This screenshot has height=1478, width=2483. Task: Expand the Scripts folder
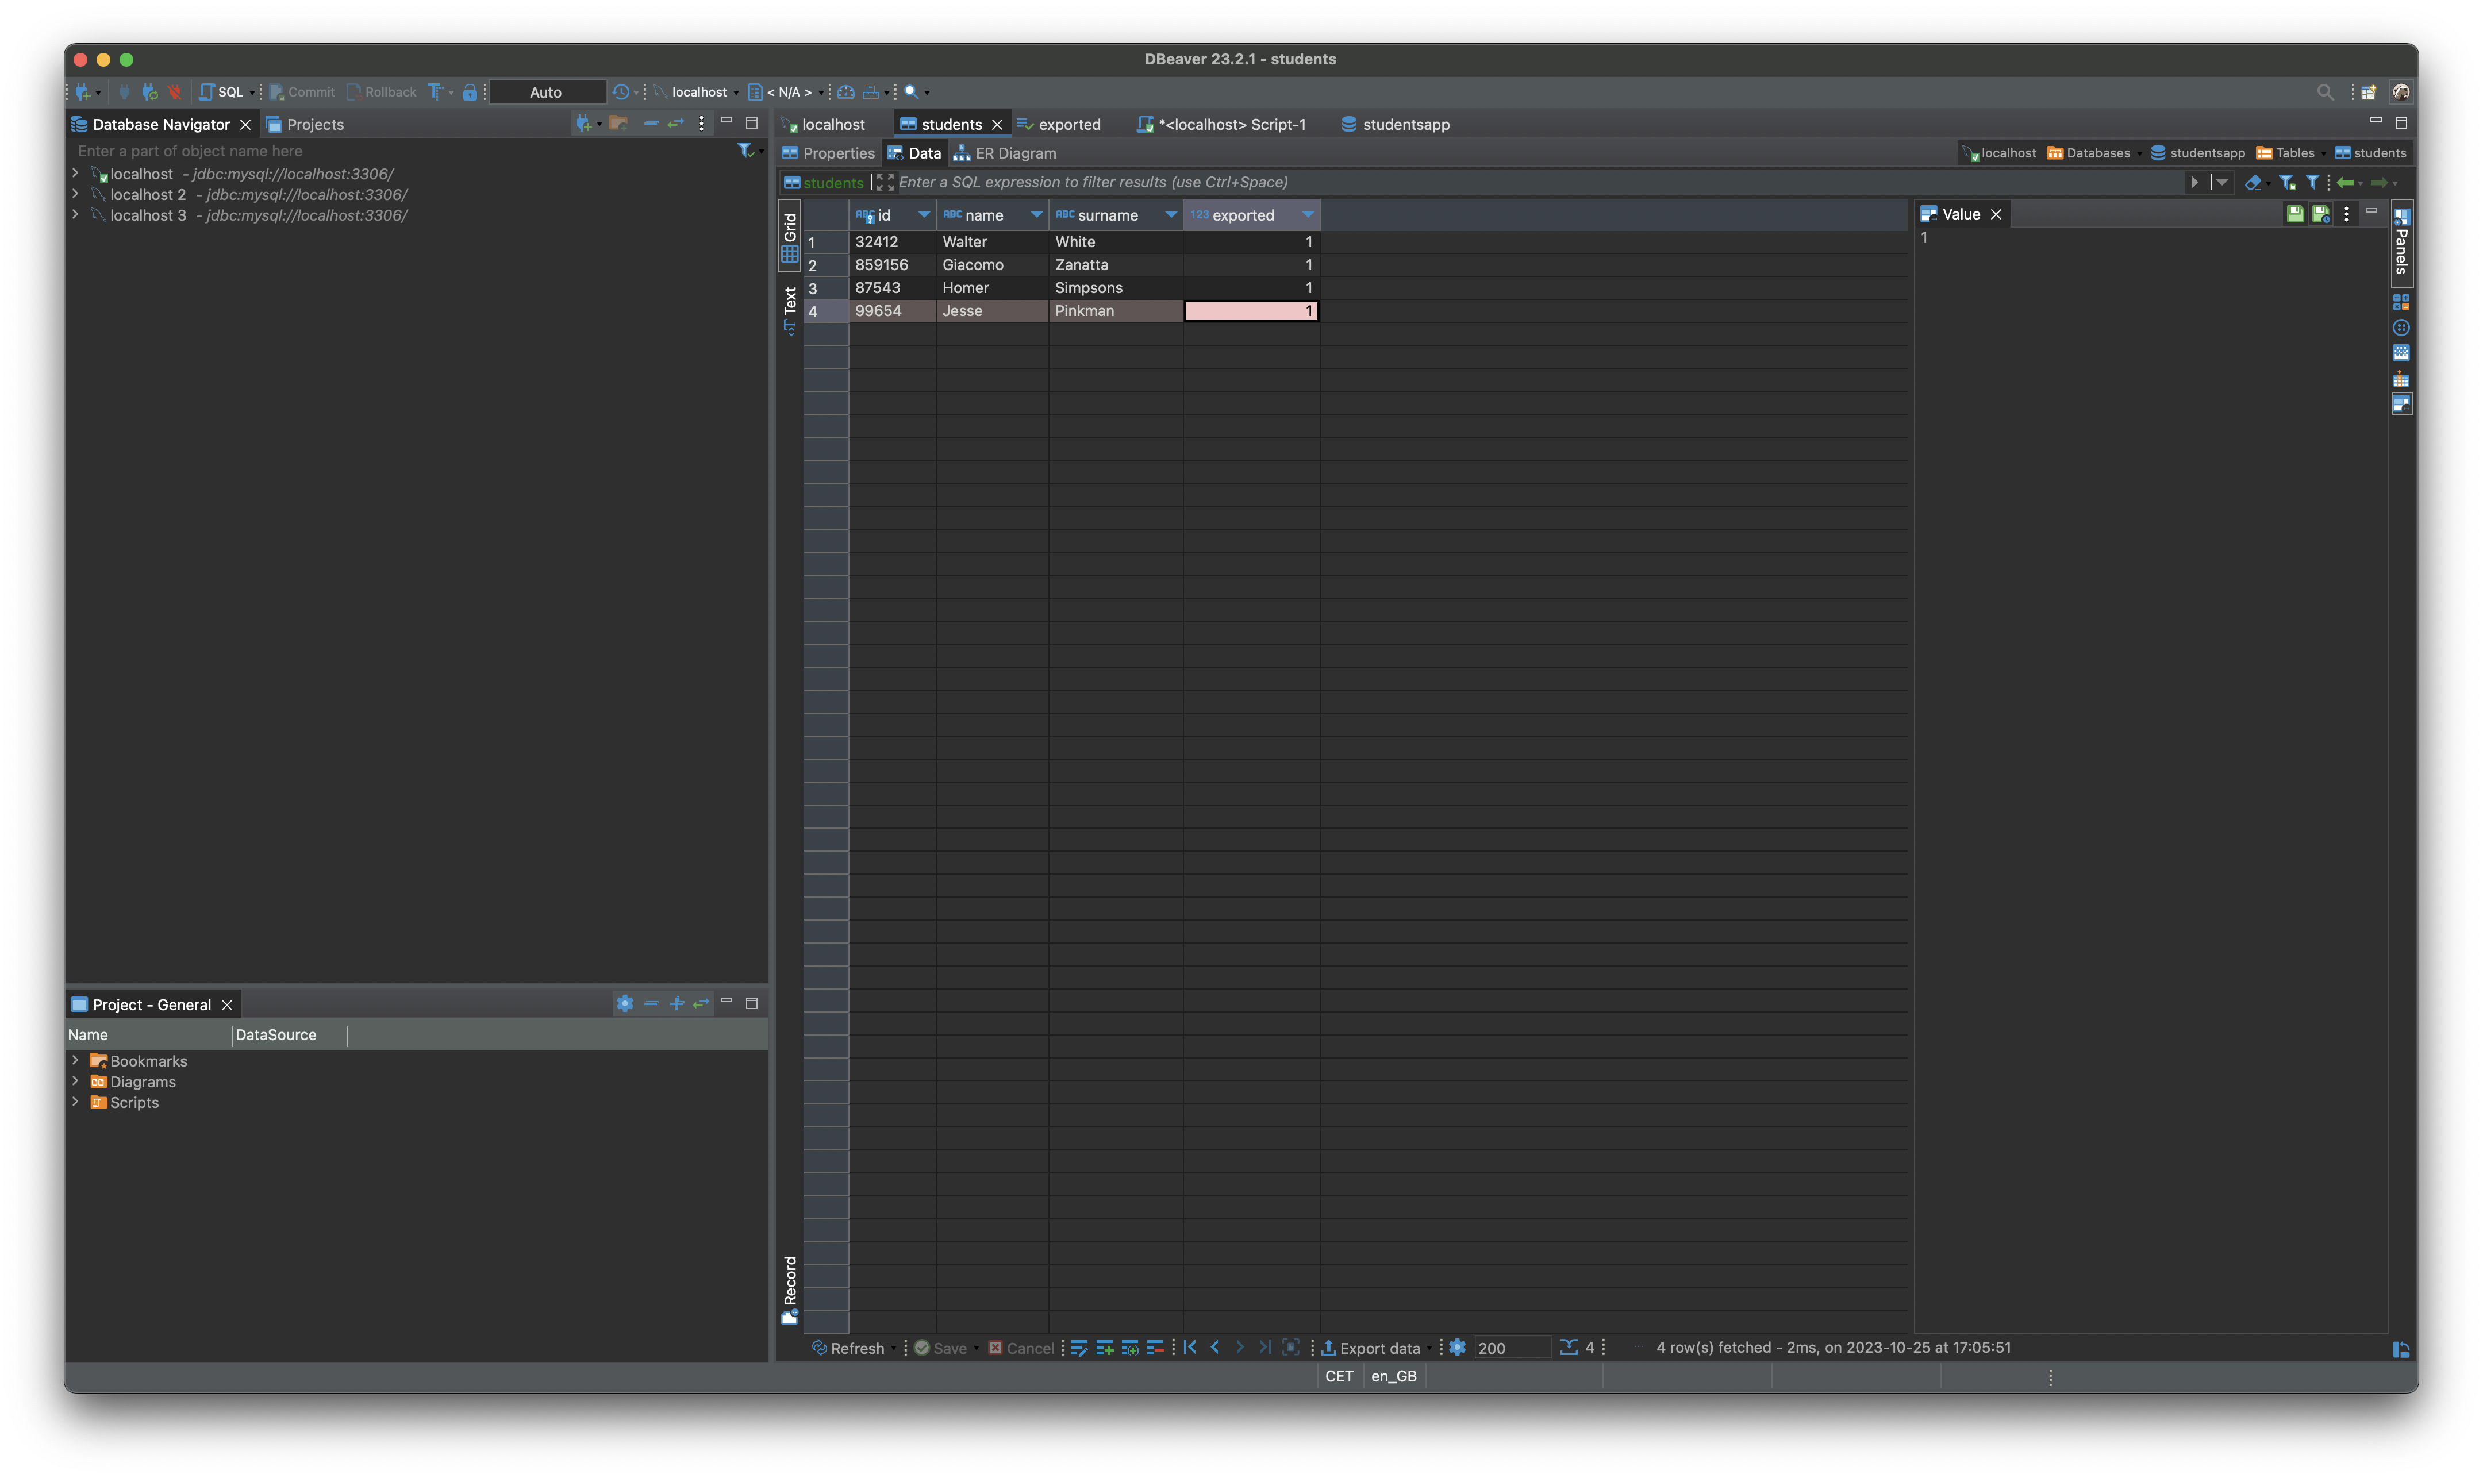coord(76,1103)
